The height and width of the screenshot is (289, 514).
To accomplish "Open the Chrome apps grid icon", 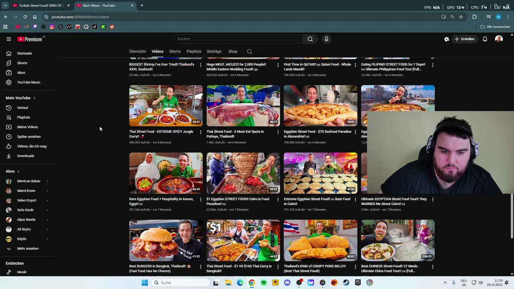I will 5,27.
